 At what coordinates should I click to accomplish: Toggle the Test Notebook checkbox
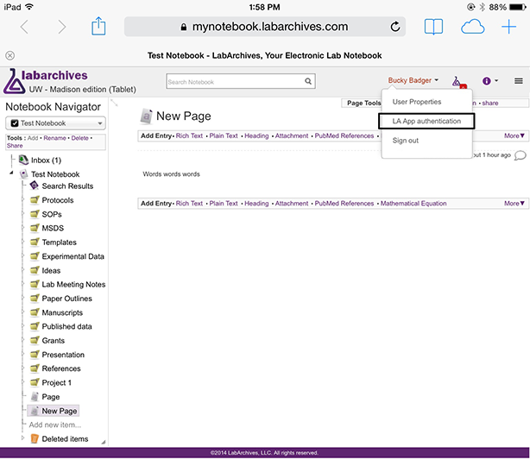(x=15, y=123)
